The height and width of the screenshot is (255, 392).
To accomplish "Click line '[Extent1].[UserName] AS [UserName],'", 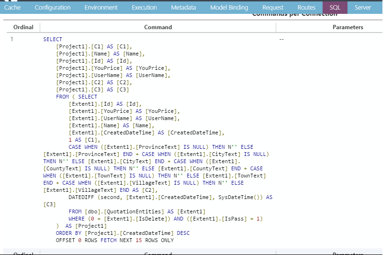I will [124, 118].
